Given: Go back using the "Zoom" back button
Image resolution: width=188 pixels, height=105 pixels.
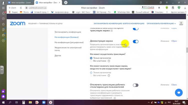Looking at the screenshot, I should click(12, 8).
